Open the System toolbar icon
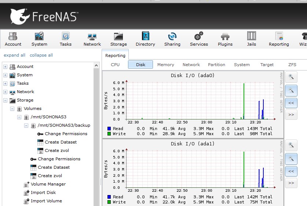 point(39,39)
